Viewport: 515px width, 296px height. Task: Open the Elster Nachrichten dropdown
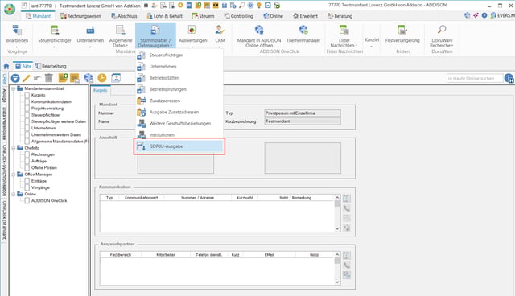(344, 36)
